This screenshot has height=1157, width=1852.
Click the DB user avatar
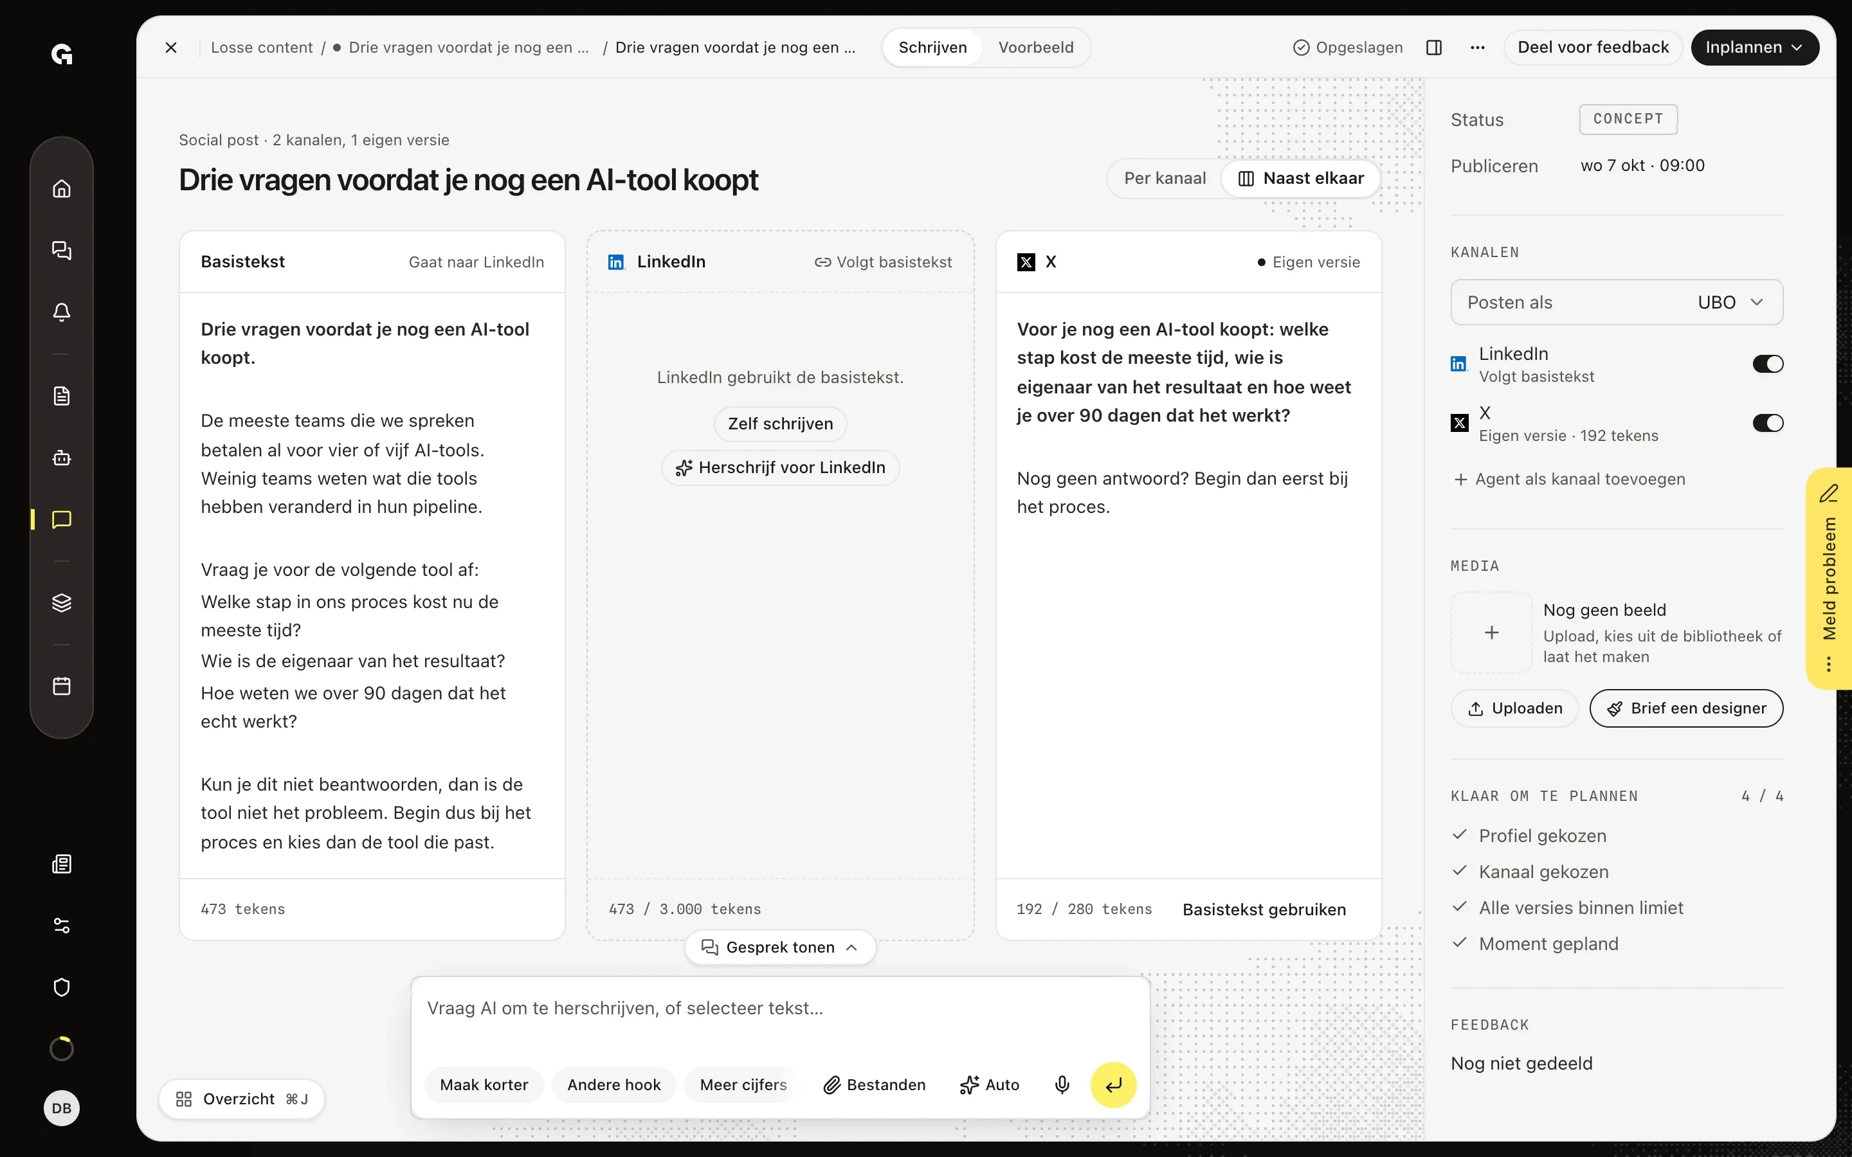(x=62, y=1108)
